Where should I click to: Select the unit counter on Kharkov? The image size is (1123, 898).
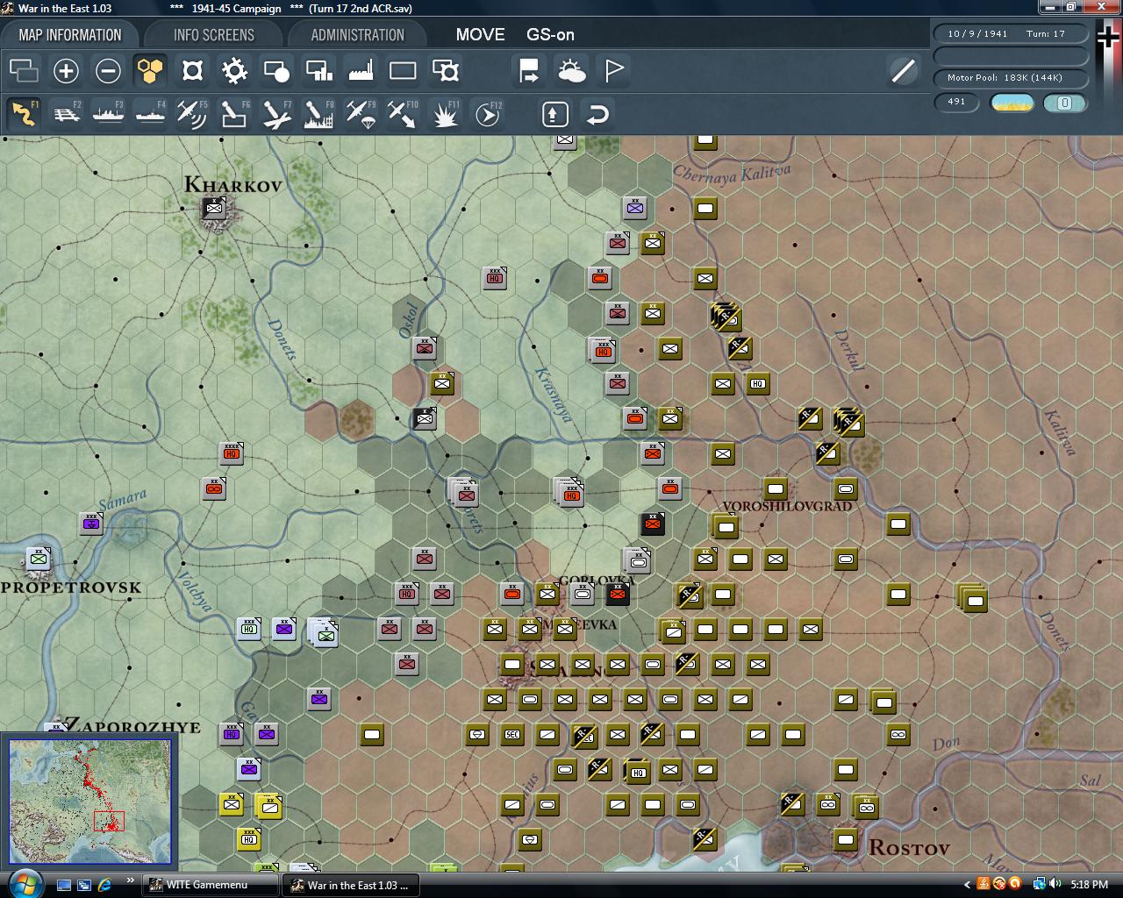click(214, 208)
